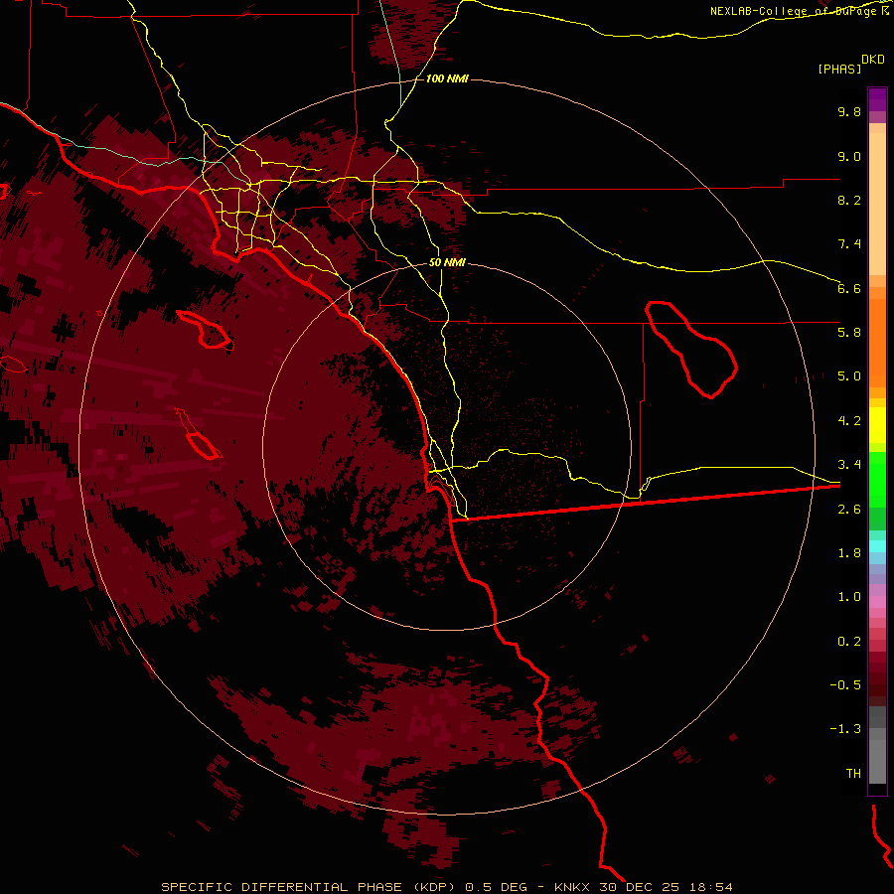
Task: Click the 5.8 legend value
Action: click(x=849, y=333)
